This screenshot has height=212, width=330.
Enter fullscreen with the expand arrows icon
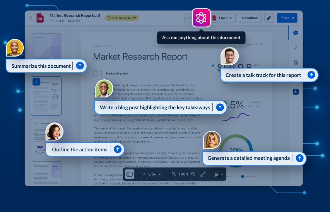(x=203, y=174)
